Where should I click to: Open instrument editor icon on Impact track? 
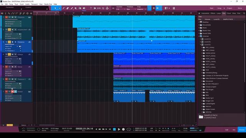point(29,92)
